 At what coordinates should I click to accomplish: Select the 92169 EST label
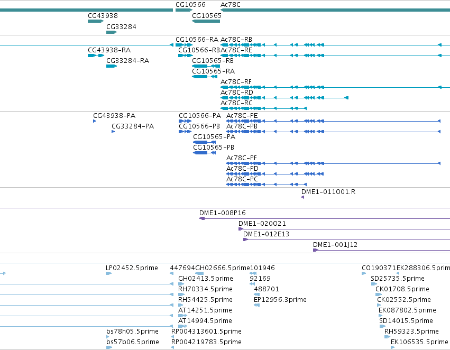[x=260, y=278]
